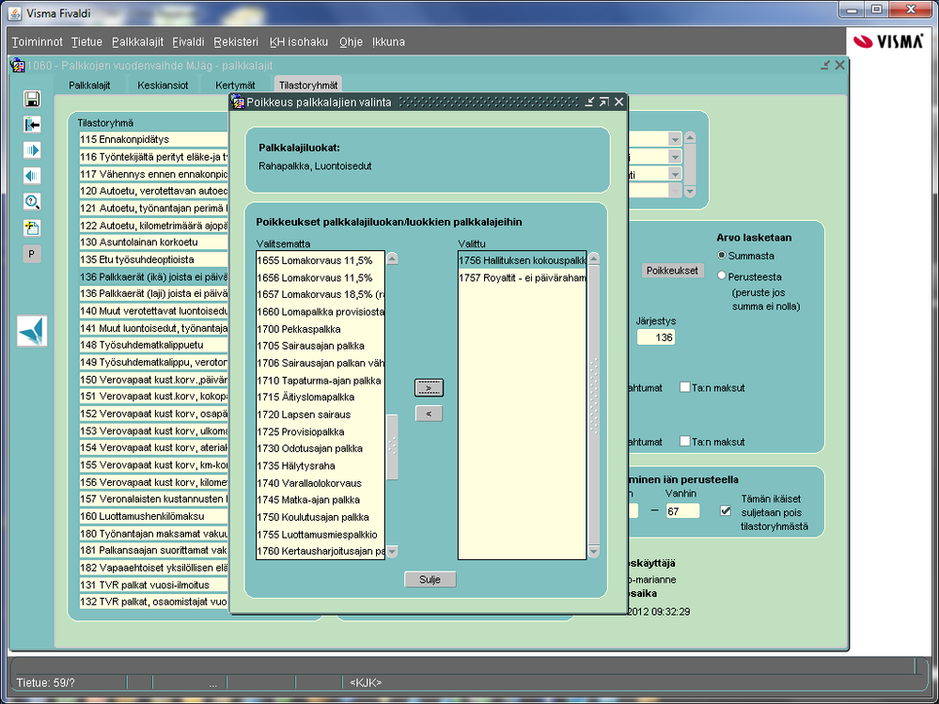This screenshot has width=939, height=704.
Task: Click the Poikkeukset button
Action: point(672,270)
